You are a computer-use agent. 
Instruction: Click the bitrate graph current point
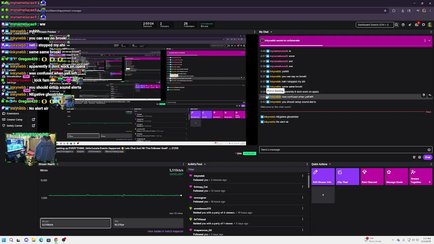[181, 195]
